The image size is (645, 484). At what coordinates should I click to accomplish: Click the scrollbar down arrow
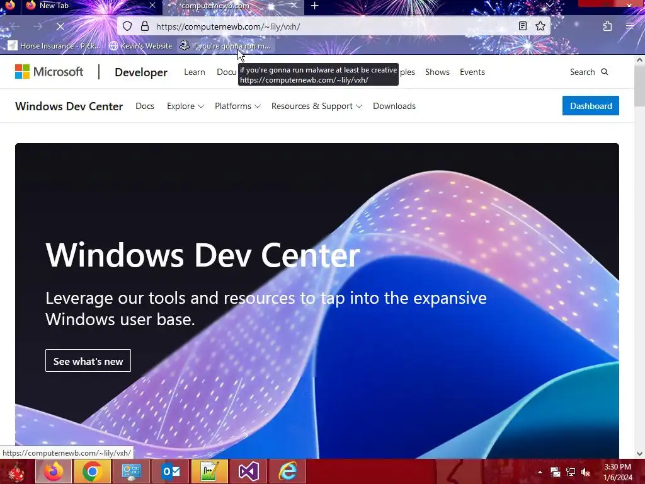click(639, 454)
